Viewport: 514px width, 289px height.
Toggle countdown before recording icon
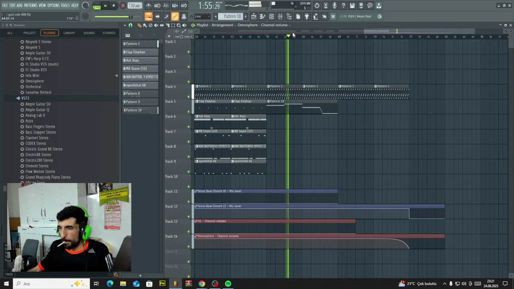point(166,6)
